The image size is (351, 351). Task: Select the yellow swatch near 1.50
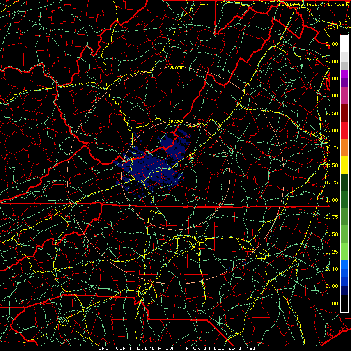click(x=344, y=165)
